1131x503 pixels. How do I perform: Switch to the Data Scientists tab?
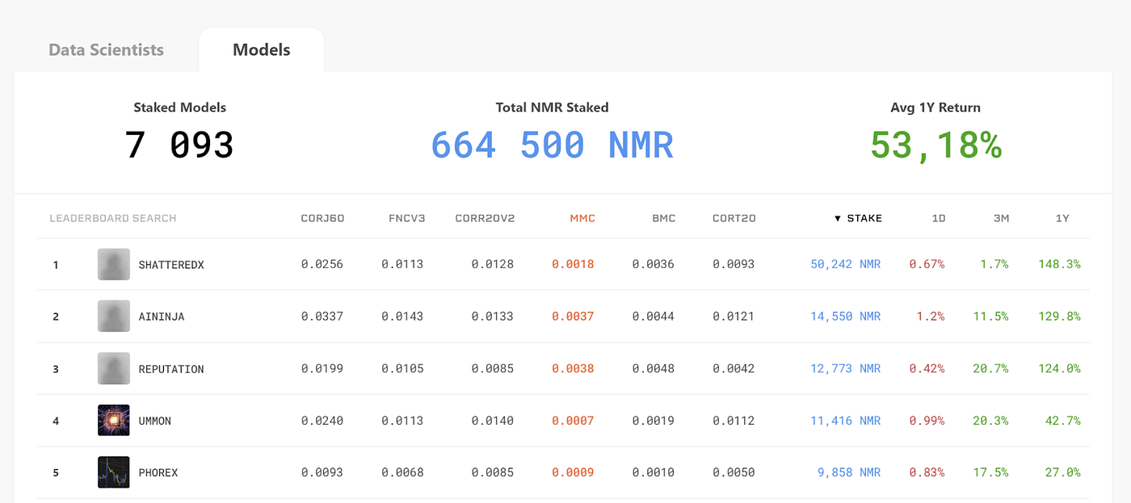click(107, 49)
